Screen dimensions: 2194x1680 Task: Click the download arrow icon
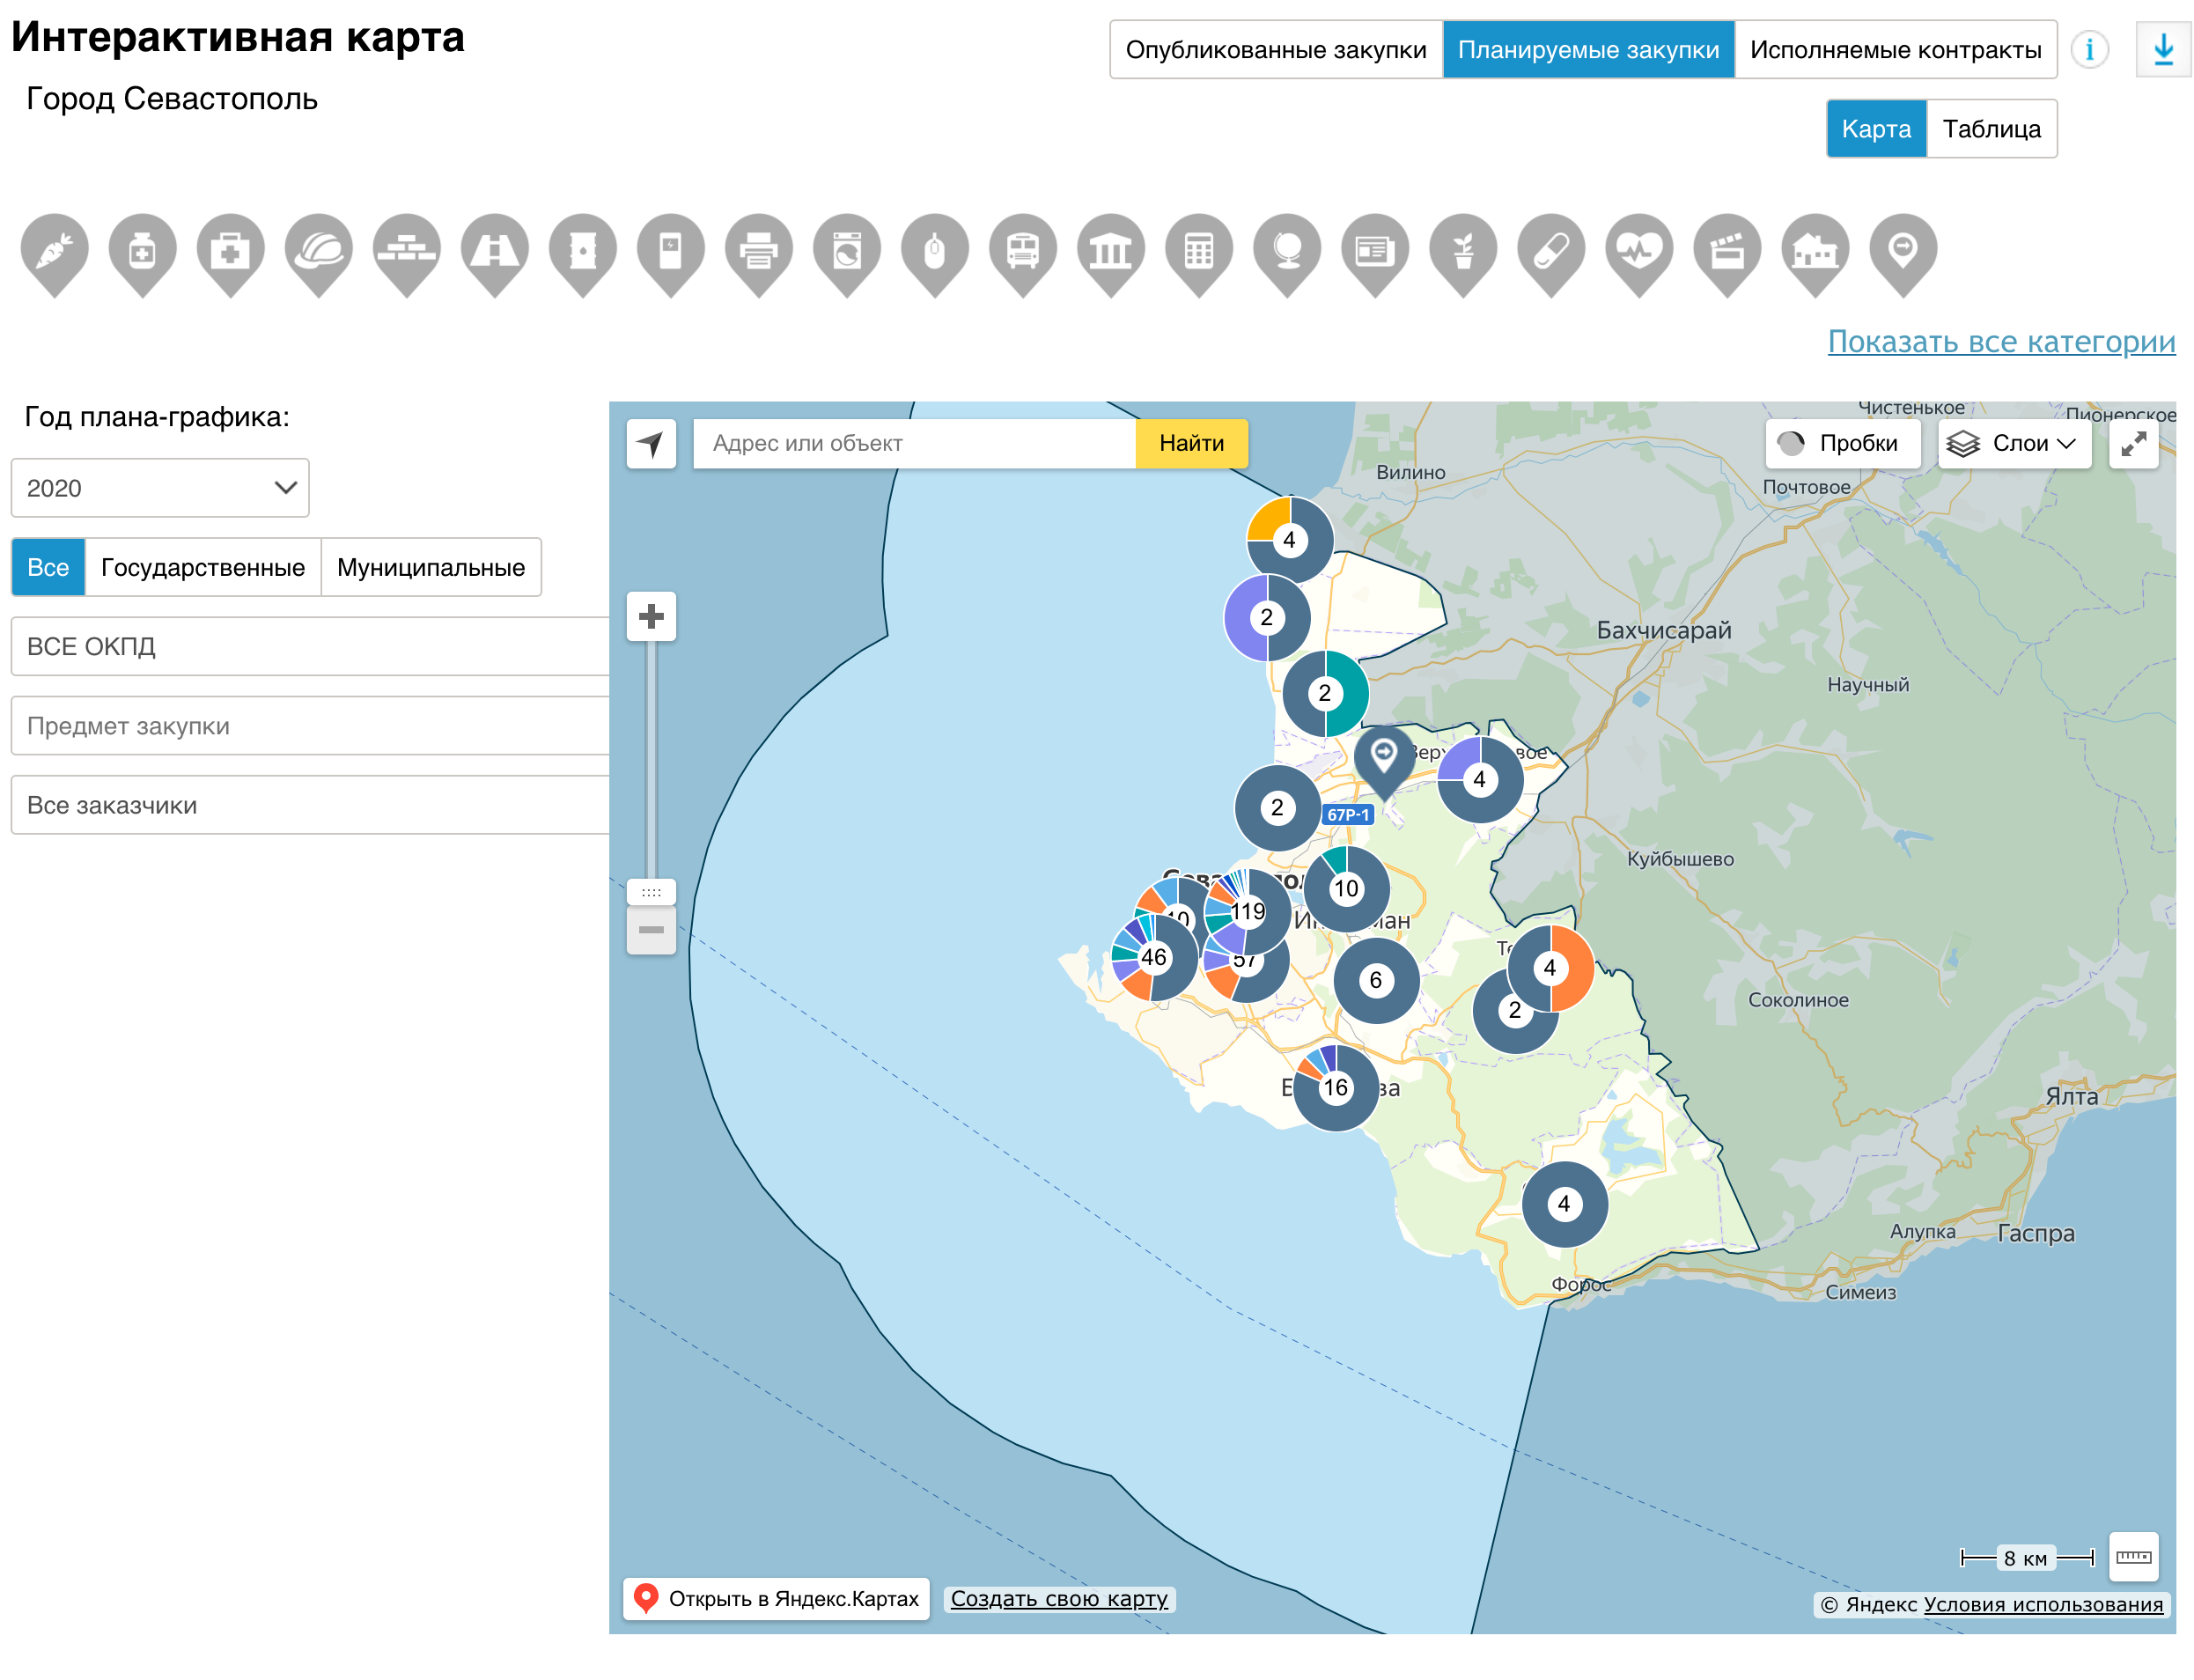2162,49
